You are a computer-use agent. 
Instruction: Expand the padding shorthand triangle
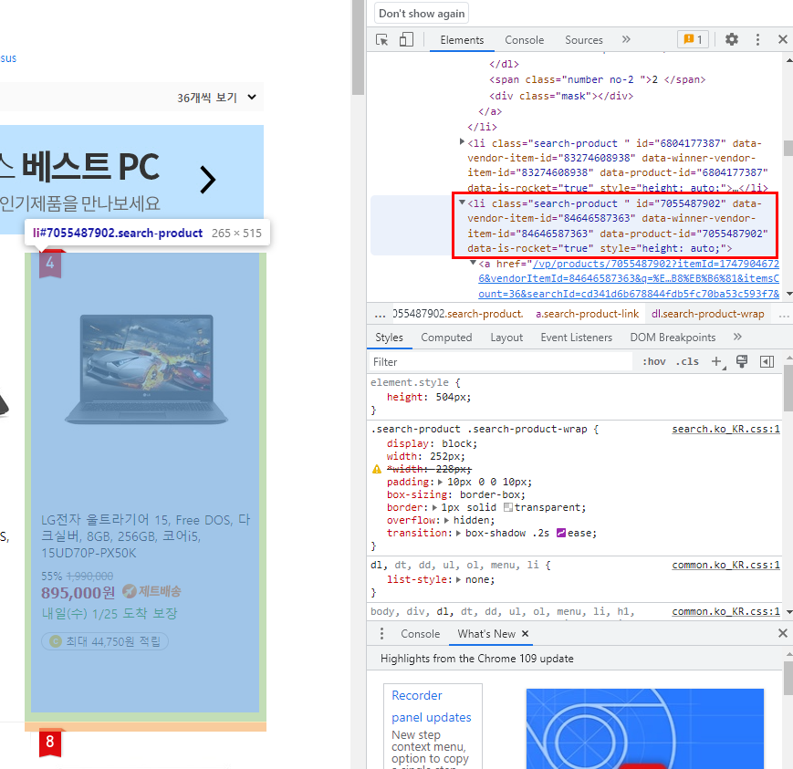(x=440, y=482)
